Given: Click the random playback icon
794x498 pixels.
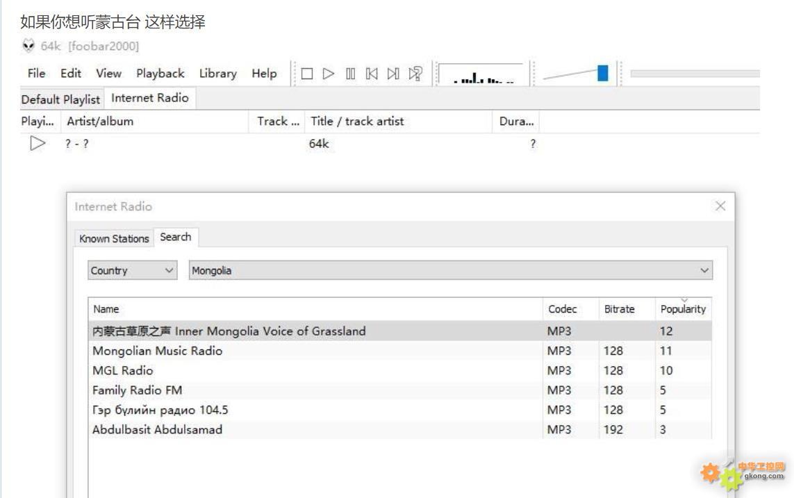Looking at the screenshot, I should coord(415,74).
